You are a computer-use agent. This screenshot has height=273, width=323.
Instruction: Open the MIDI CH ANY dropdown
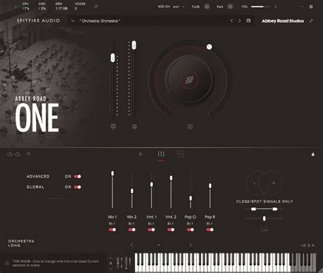tap(179, 7)
